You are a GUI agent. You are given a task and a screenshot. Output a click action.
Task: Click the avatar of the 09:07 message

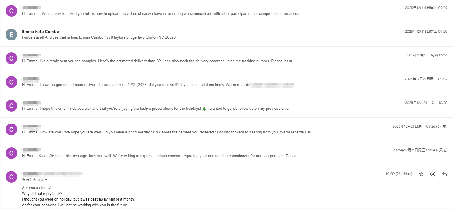point(11,11)
